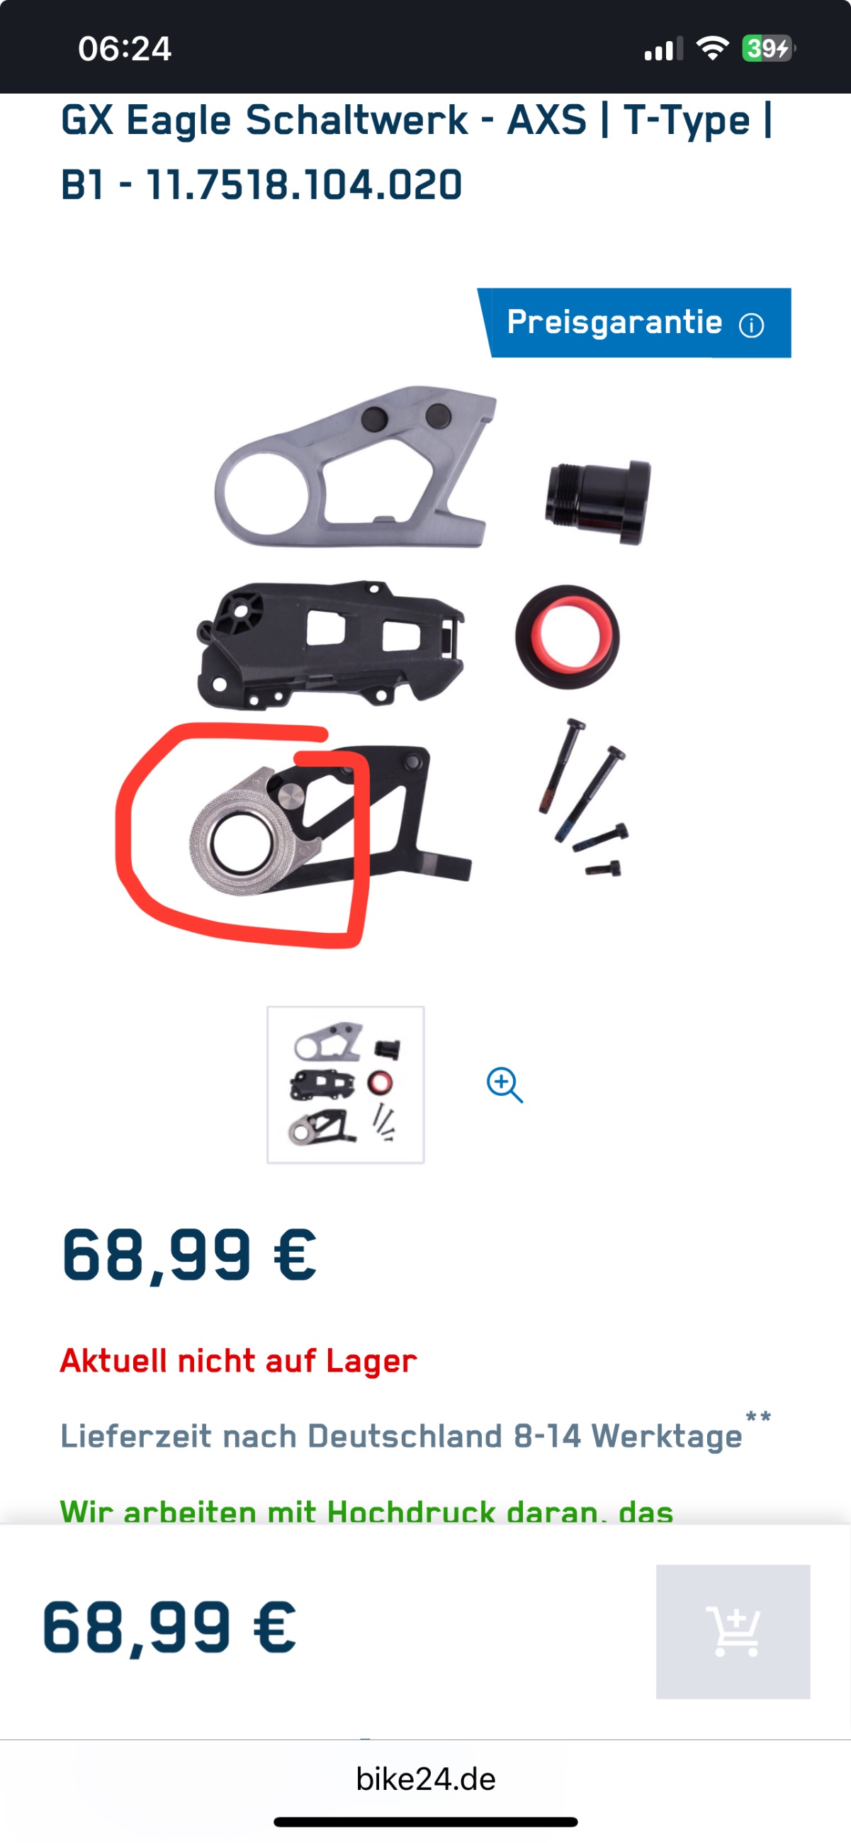Tap the Preisgarantie info icon
The image size is (851, 1843).
pyautogui.click(x=751, y=325)
